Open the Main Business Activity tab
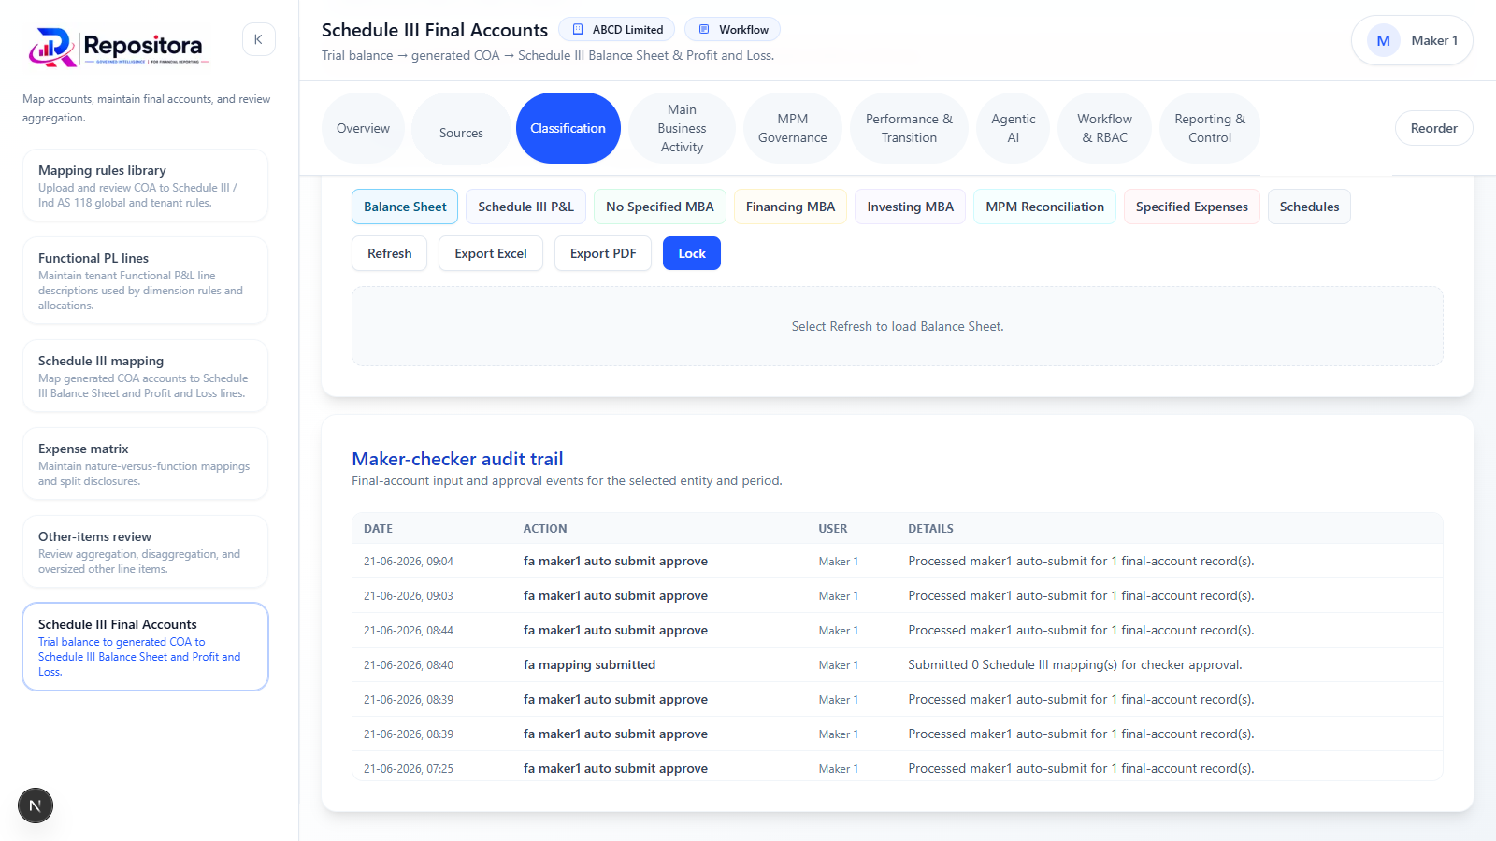 click(682, 128)
